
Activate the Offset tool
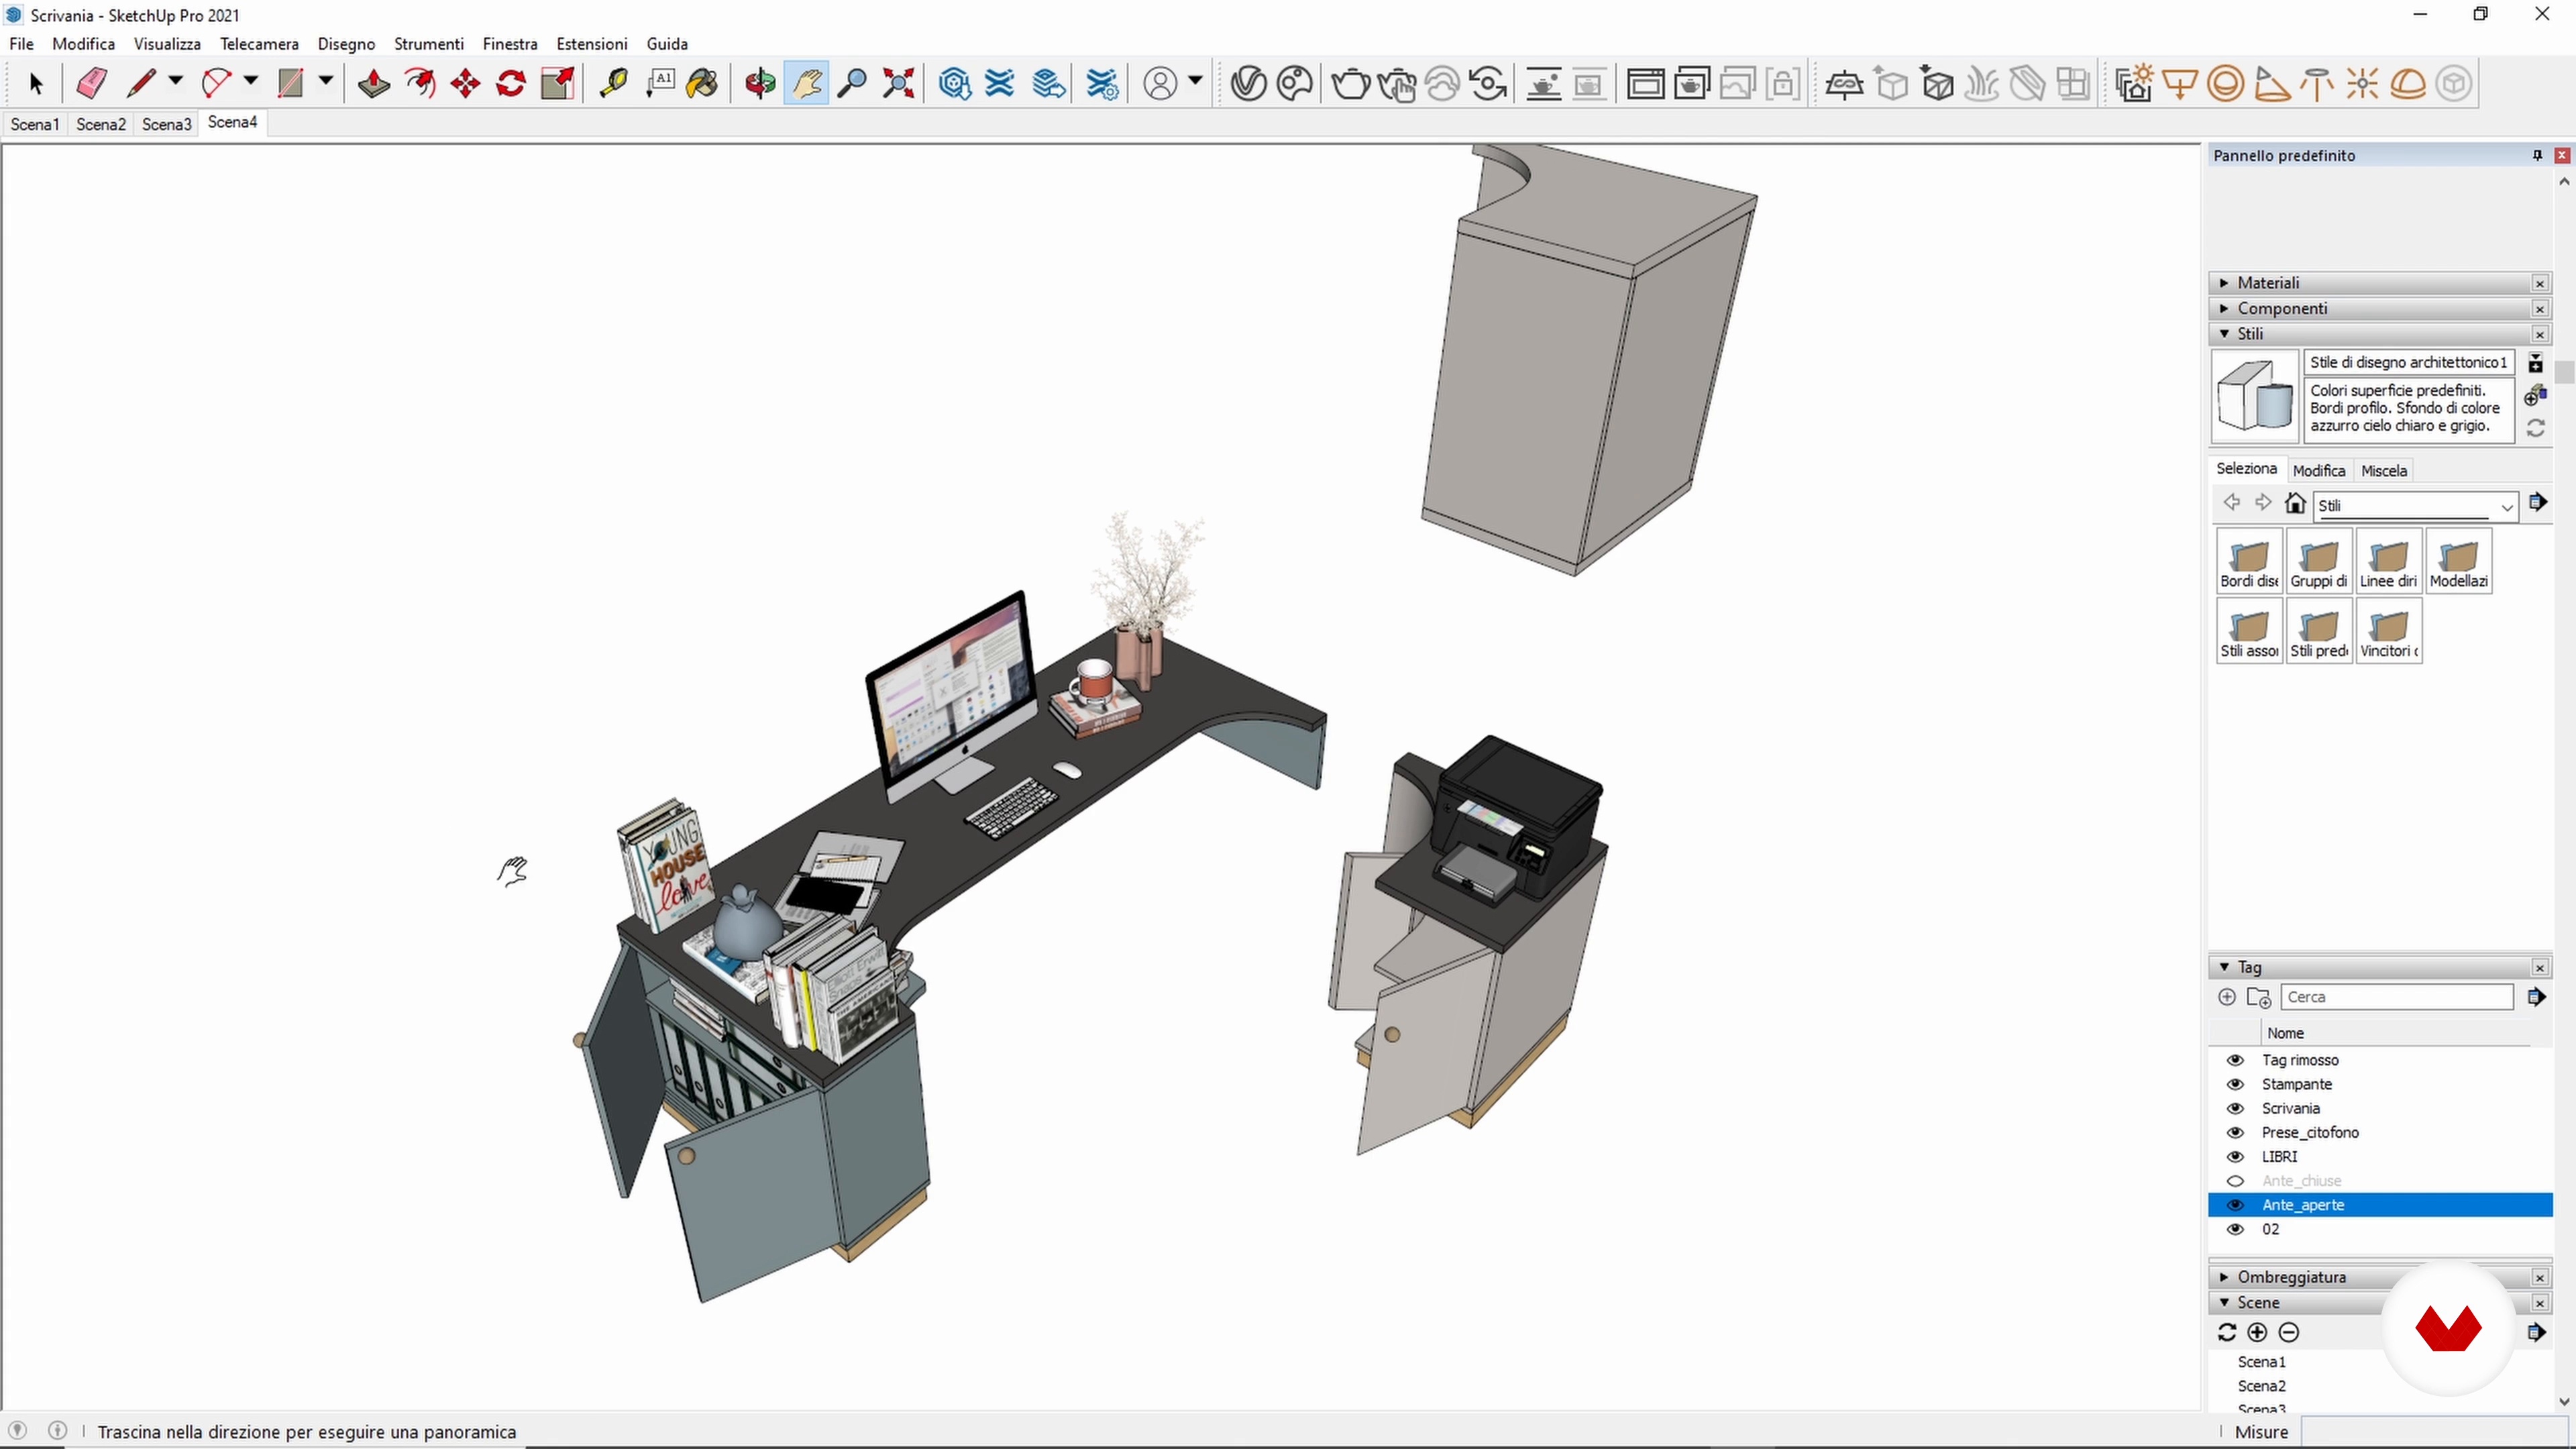[x=420, y=84]
